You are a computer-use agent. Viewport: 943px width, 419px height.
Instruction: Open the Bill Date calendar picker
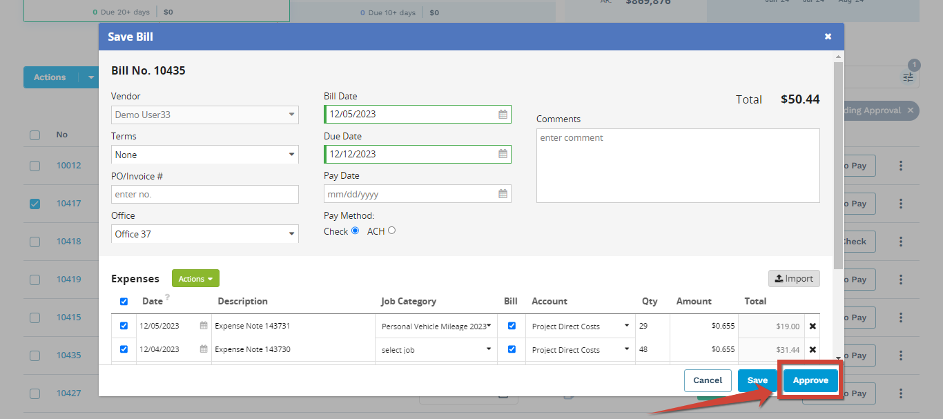pos(503,115)
